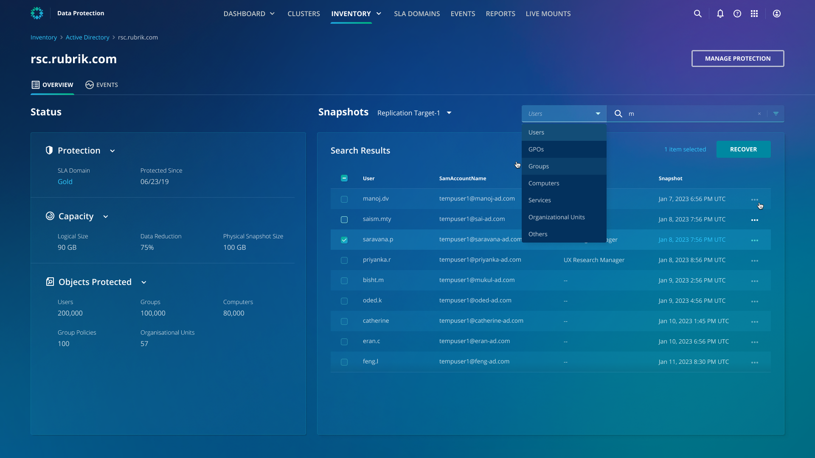The image size is (815, 458).
Task: Open Reports in top navigation
Action: (x=500, y=14)
